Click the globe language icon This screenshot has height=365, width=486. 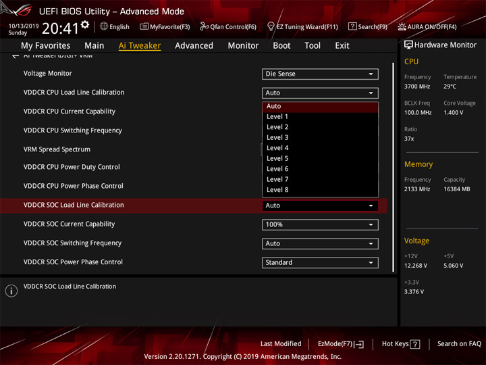point(104,26)
